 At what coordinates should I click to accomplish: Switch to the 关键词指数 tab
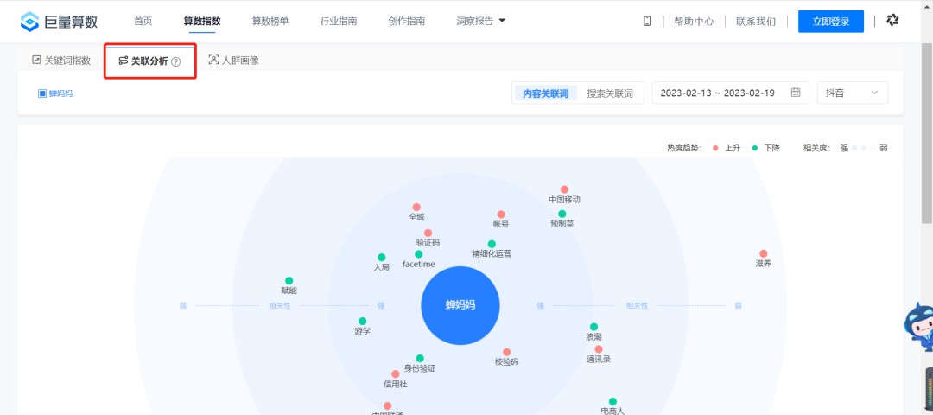click(x=61, y=61)
